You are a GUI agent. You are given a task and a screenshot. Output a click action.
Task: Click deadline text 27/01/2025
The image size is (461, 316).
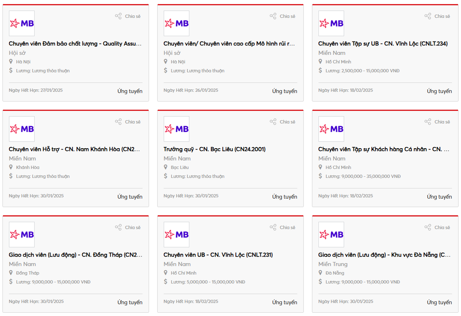[x=51, y=90]
